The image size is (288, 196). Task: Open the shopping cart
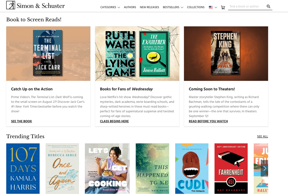coord(223,7)
